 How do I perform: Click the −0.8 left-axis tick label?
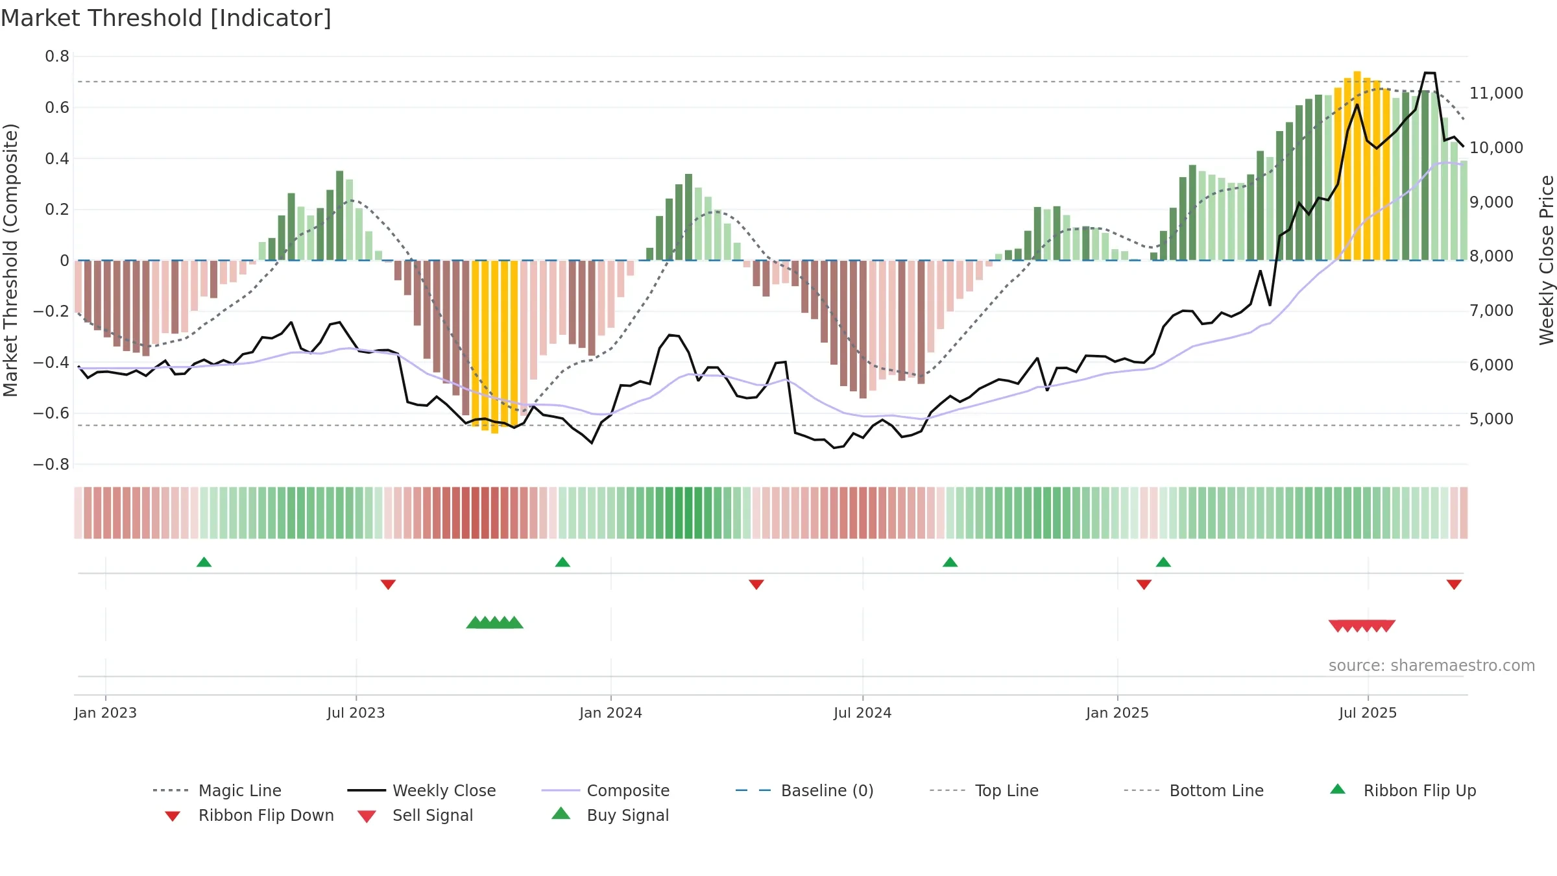[x=51, y=464]
